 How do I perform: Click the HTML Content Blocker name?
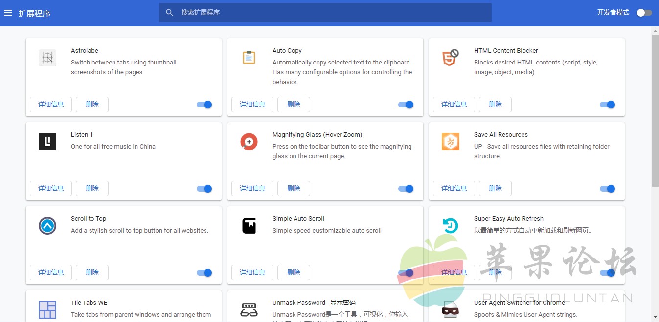pyautogui.click(x=506, y=51)
